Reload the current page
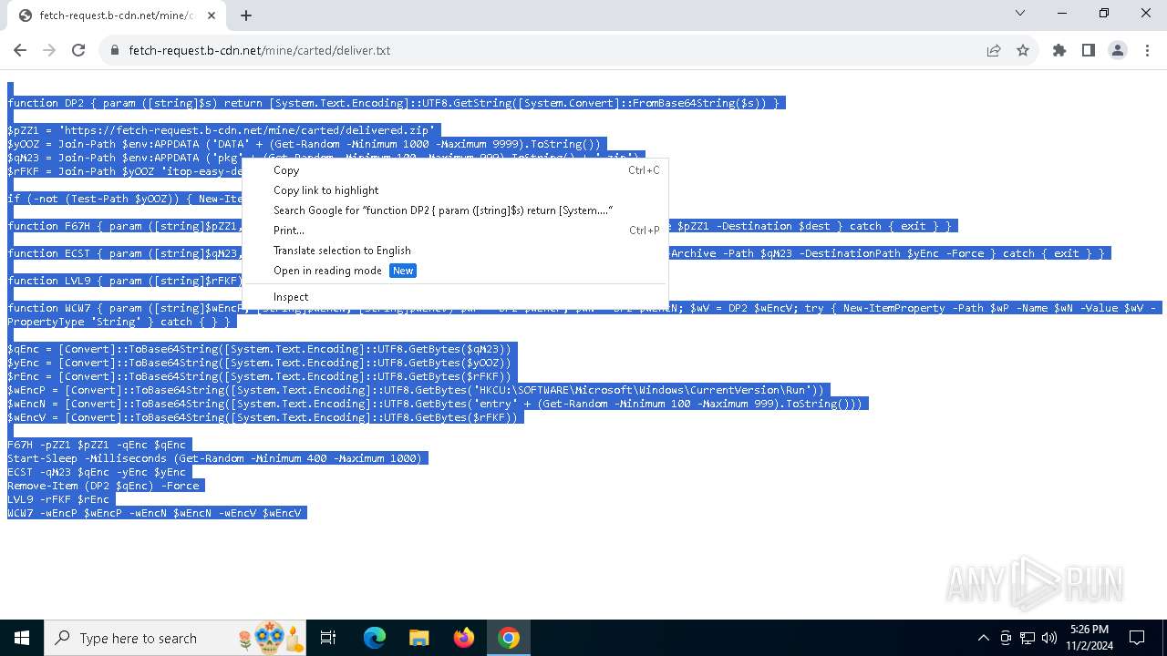 point(78,50)
